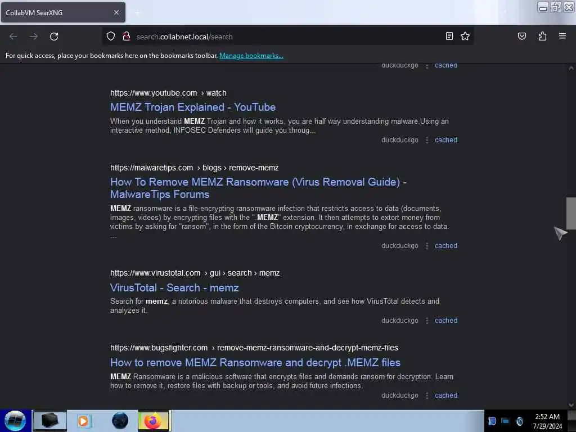The image size is (576, 432).
Task: Open cached link for MalwareTips result
Action: point(446,246)
